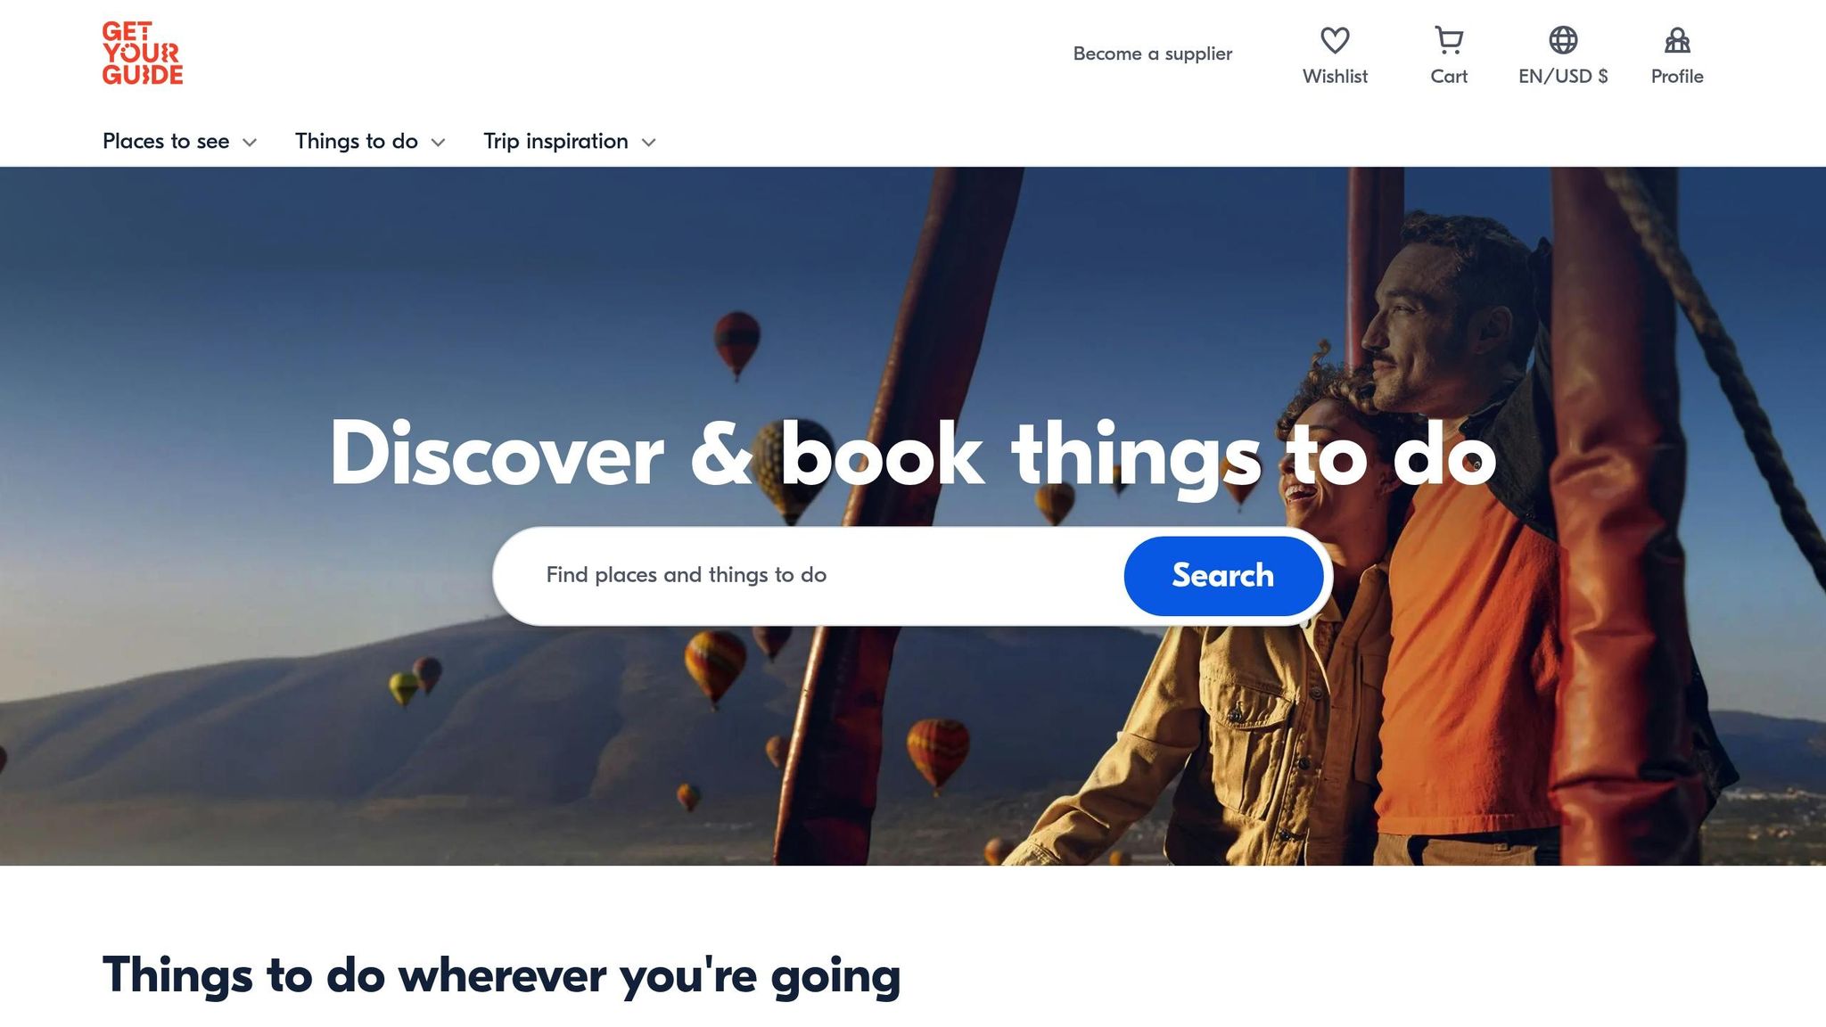1826x1027 pixels.
Task: Click the Wishlist text label
Action: 1335,77
